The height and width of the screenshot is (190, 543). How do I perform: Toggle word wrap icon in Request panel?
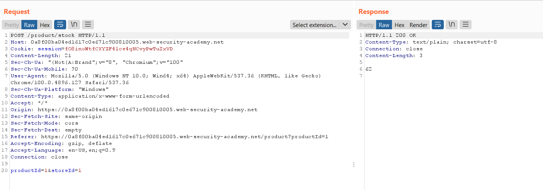(60, 25)
